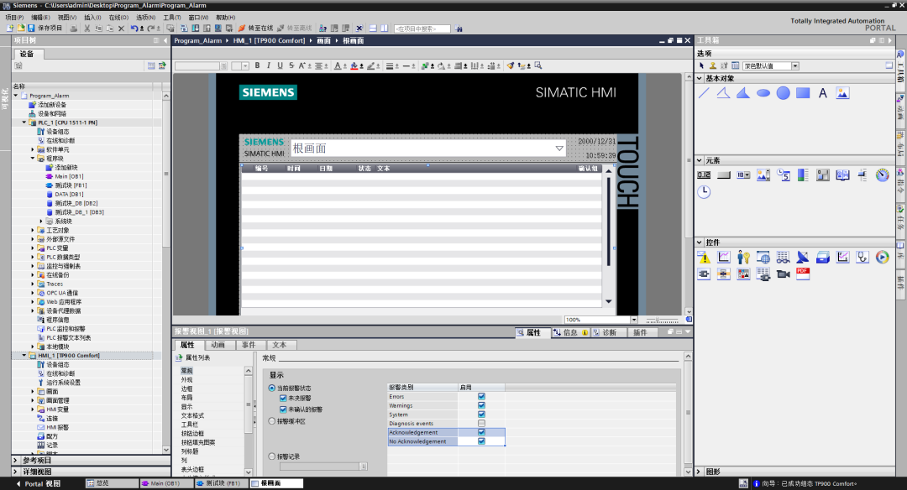The height and width of the screenshot is (490, 907).
Task: Toggle 未确认的报警 checkbox
Action: click(x=283, y=409)
